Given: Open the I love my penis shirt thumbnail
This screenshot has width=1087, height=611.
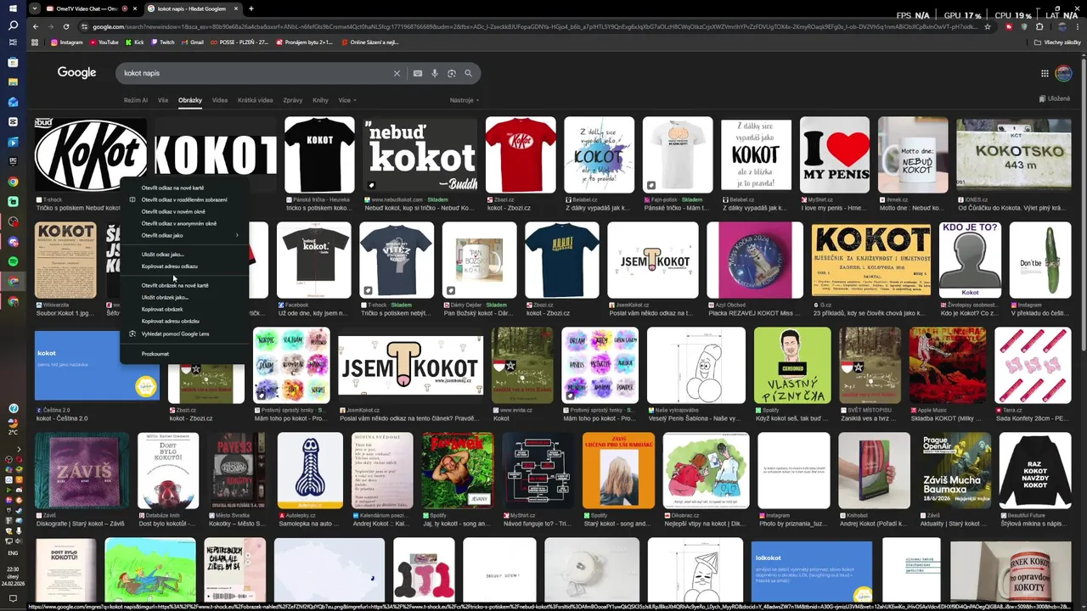Looking at the screenshot, I should tap(836, 155).
